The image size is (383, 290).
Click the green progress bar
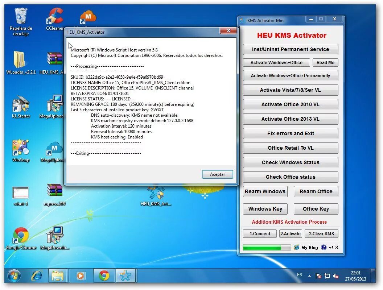pos(267,248)
